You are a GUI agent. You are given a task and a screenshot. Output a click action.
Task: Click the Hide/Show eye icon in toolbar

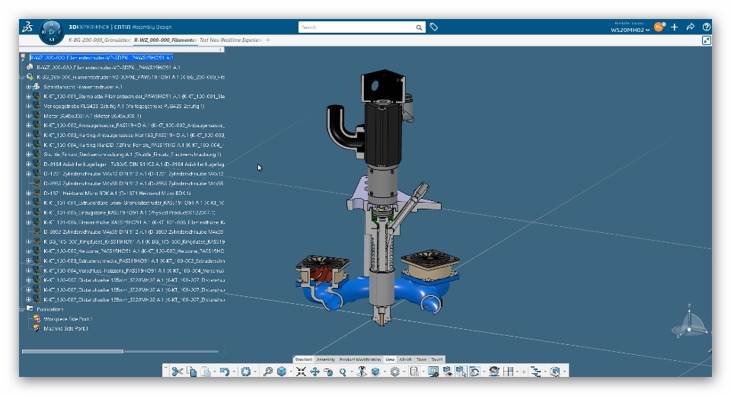(x=447, y=372)
